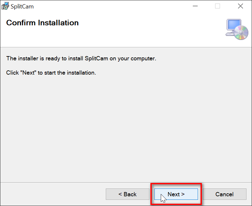Screen dimensions: 252x206
Task: Click empty button bar area left of Back
Action: pyautogui.click(x=53, y=194)
